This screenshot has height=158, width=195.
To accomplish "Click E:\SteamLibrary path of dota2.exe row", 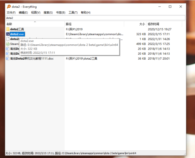I will [x=95, y=34].
